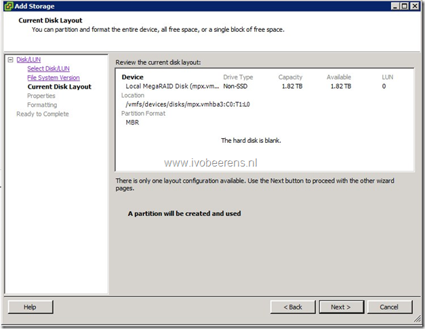This screenshot has height=329, width=425.
Task: Select Current Disk Layout step
Action: tap(60, 87)
